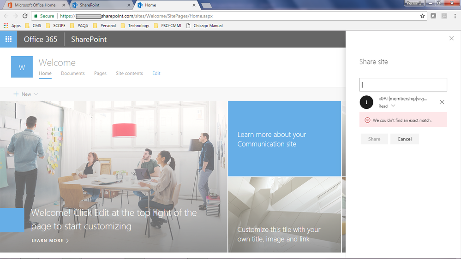Close the Share site panel

451,38
